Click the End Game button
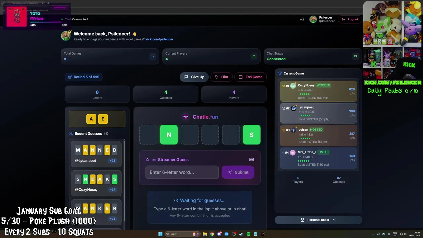Viewport: 423px width, 238px height. pos(250,77)
